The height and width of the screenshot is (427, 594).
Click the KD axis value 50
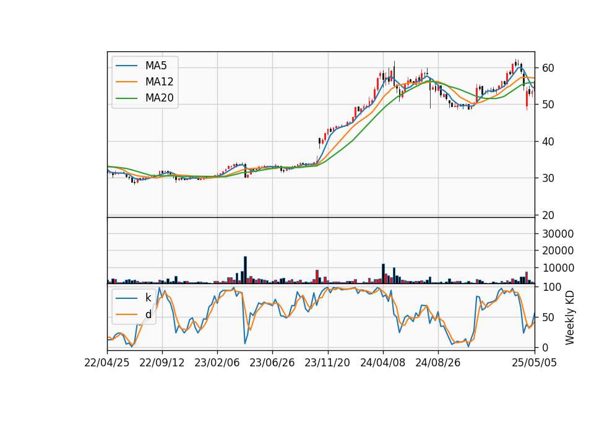548,317
